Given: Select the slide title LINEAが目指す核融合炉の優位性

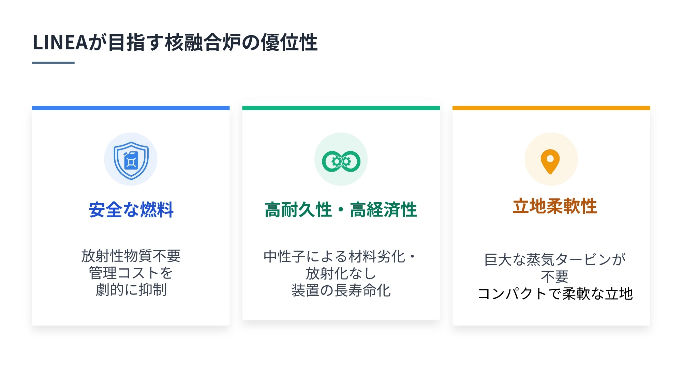Looking at the screenshot, I should coord(175,43).
